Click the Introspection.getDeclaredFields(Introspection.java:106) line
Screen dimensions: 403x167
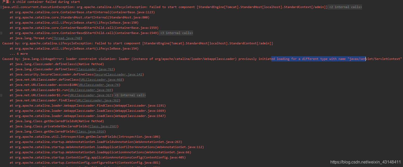[x=85, y=137]
